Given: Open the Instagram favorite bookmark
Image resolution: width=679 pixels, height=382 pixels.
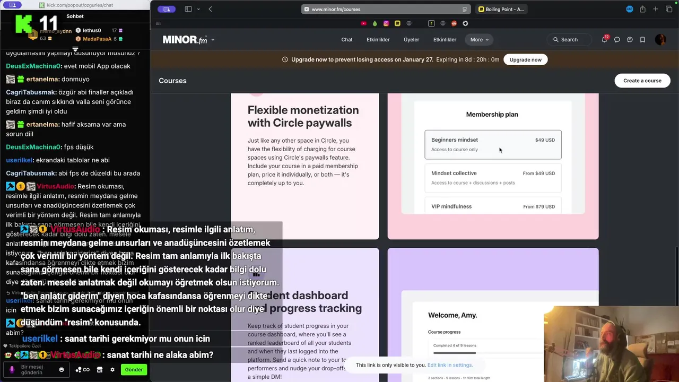Looking at the screenshot, I should [386, 23].
